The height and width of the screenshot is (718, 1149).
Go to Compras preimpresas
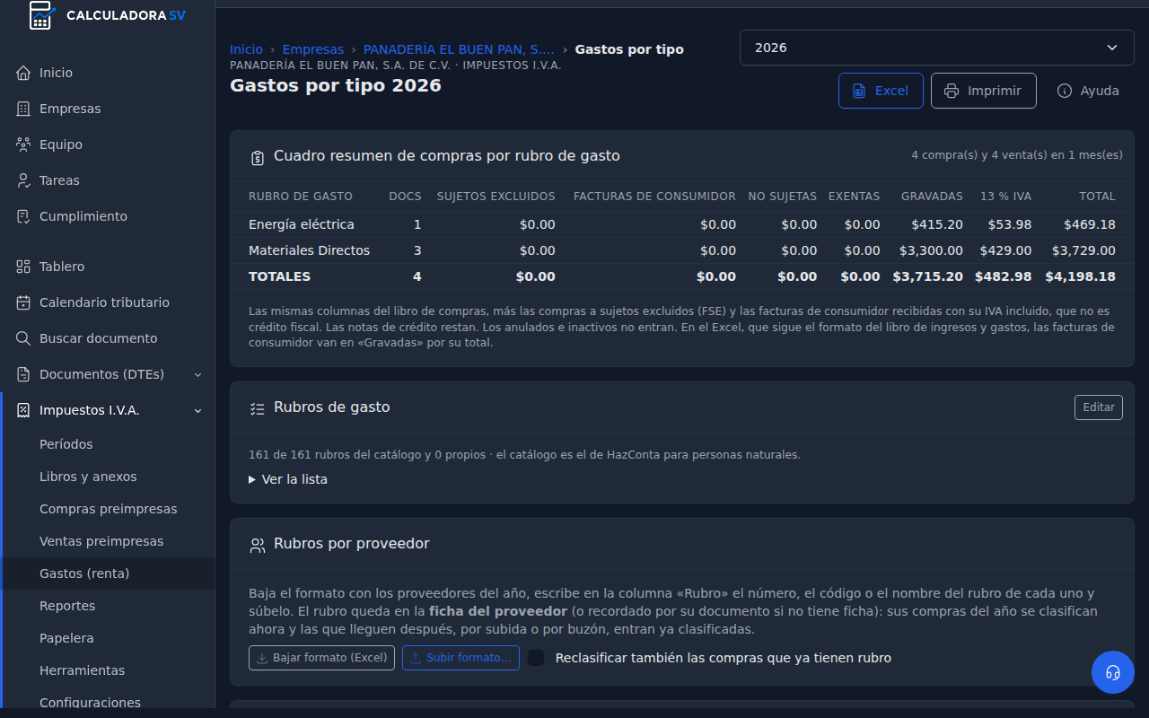109,509
